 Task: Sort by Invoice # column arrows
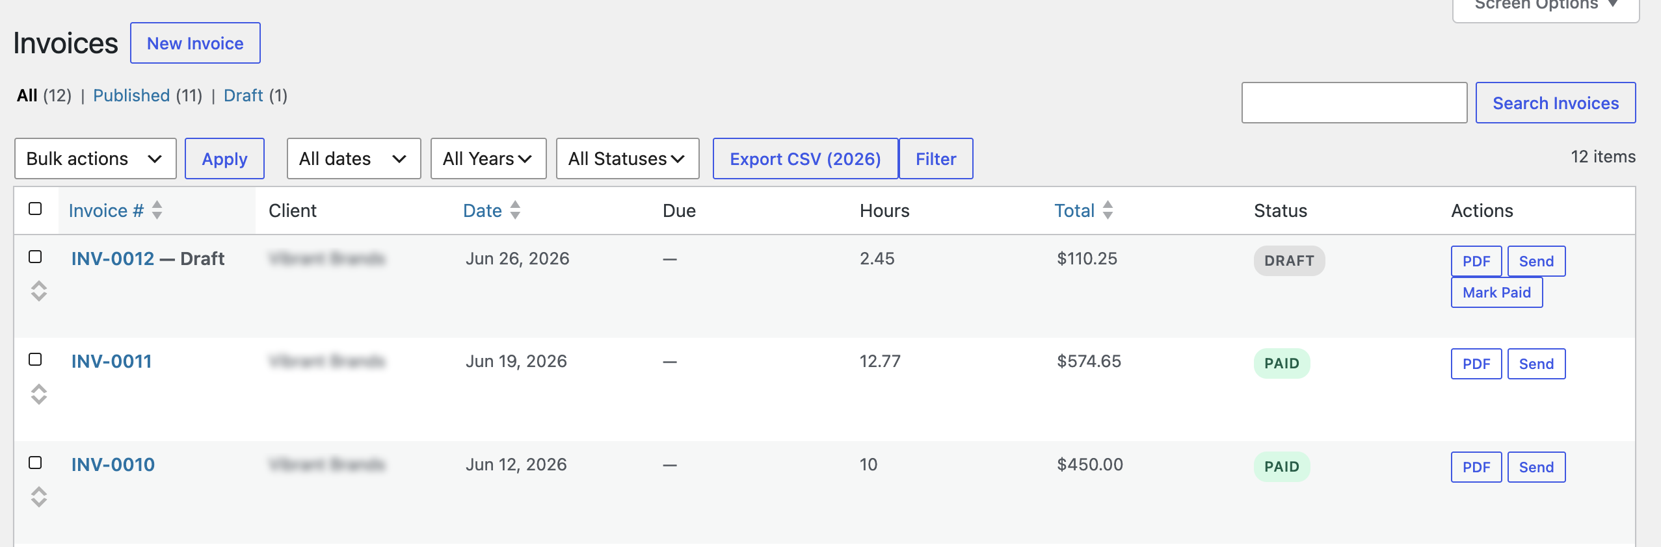157,210
